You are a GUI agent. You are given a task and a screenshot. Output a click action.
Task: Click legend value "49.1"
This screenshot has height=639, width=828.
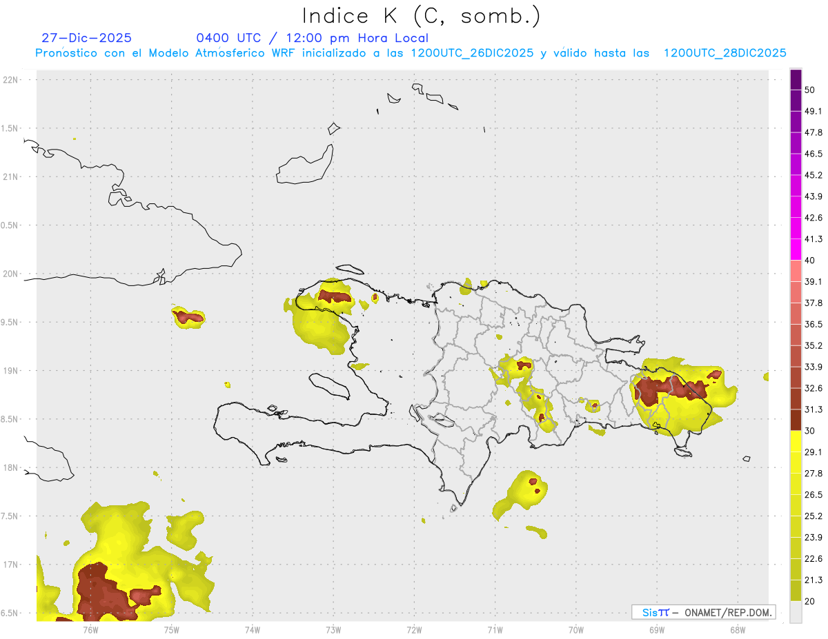click(x=814, y=112)
